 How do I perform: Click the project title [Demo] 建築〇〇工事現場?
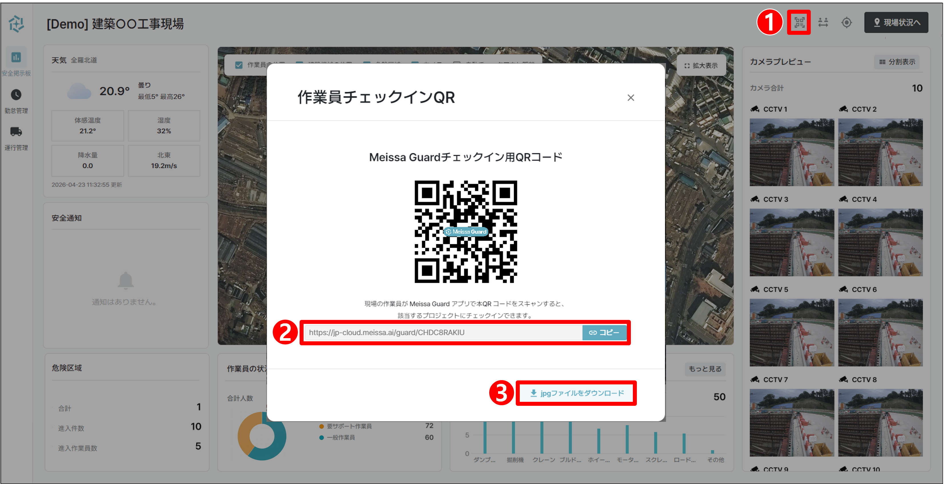tap(115, 24)
